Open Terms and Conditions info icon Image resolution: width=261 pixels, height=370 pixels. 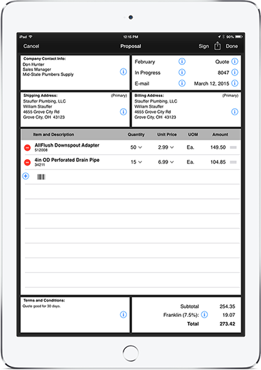[124, 315]
